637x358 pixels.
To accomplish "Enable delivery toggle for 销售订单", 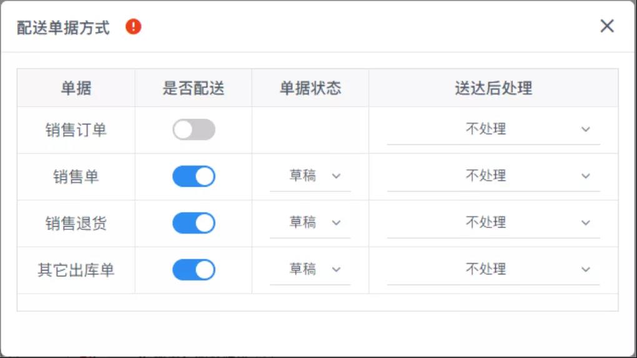I will pyautogui.click(x=194, y=129).
